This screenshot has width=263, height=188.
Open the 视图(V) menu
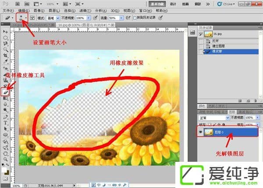(x=129, y=10)
